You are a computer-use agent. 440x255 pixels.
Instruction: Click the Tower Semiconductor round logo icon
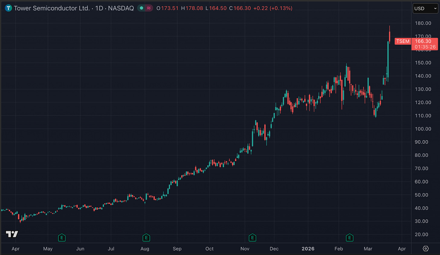tap(8, 8)
